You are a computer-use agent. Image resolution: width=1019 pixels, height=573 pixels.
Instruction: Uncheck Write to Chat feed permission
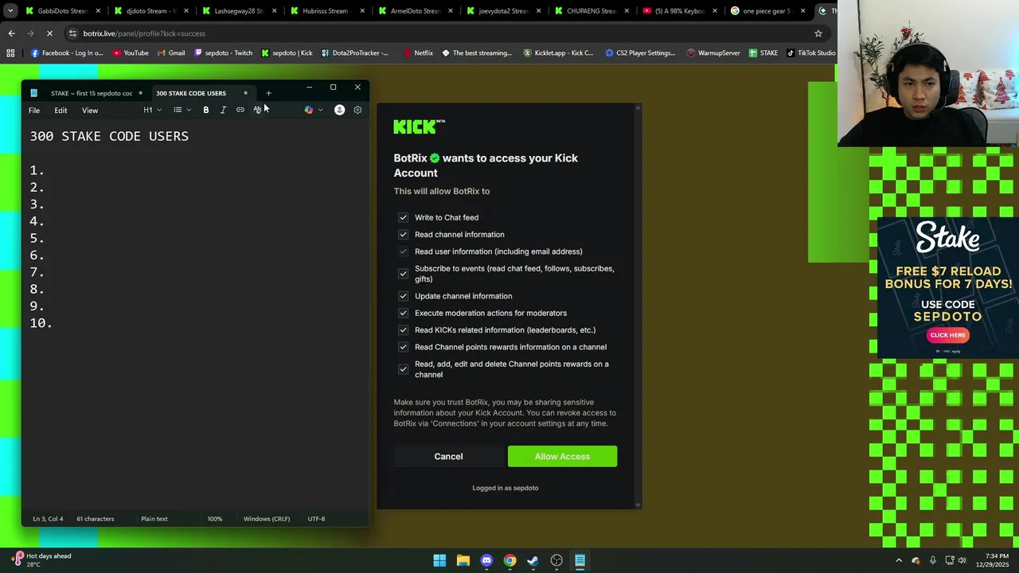[403, 217]
